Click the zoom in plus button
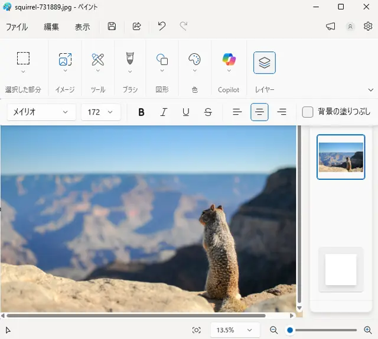Image resolution: width=378 pixels, height=339 pixels. [367, 330]
